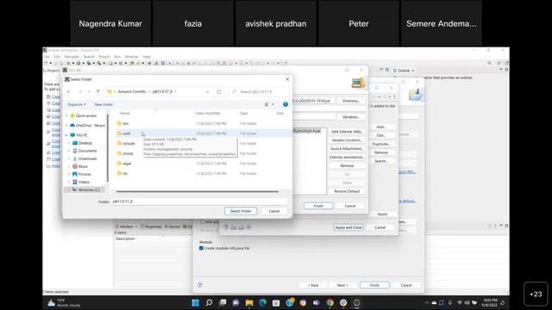Sort by Date modified column header

[x=208, y=113]
